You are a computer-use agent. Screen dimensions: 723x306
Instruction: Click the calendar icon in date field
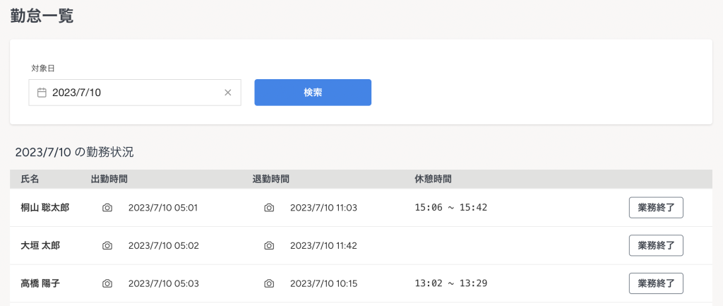[42, 93]
